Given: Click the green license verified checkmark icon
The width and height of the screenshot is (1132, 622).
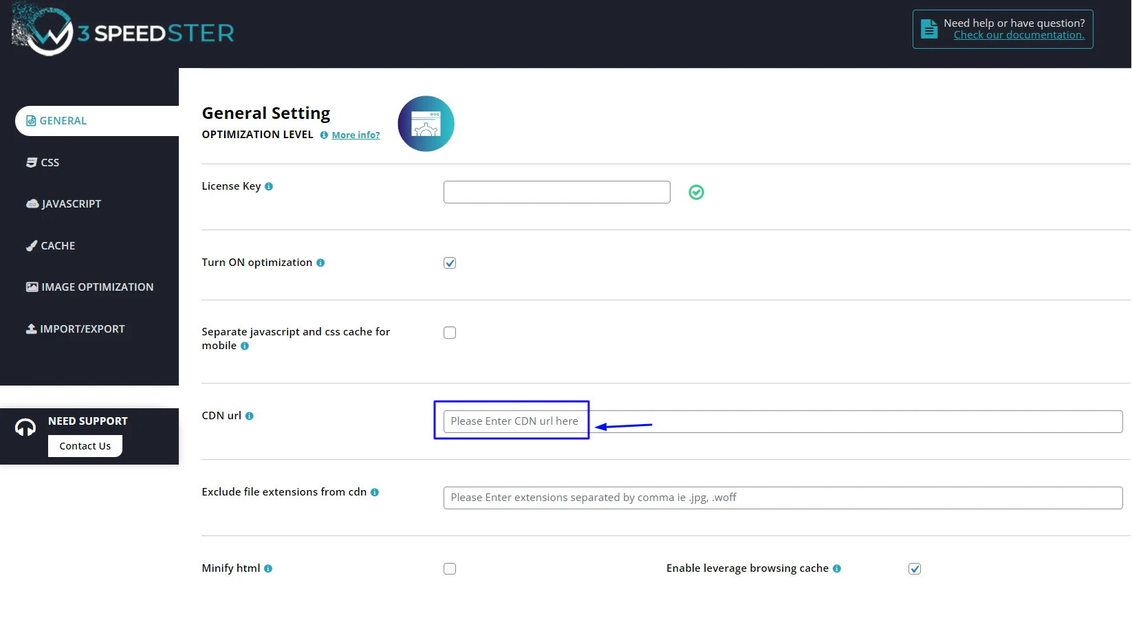Looking at the screenshot, I should click(x=696, y=192).
